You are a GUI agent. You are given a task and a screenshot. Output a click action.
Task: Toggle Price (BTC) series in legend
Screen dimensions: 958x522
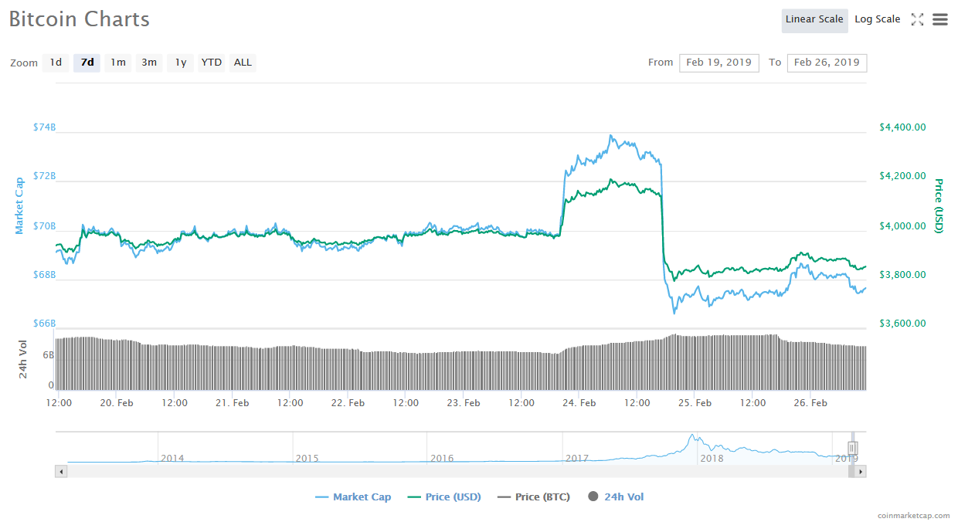click(534, 497)
